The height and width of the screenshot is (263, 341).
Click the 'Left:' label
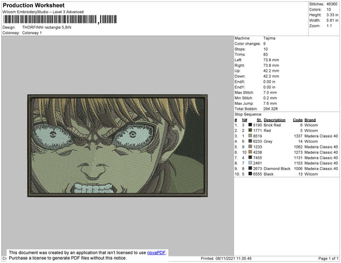click(x=238, y=60)
